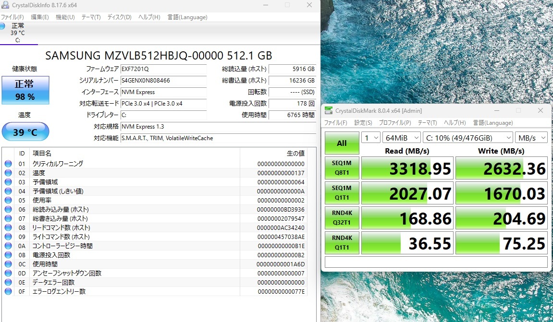Open unit dropdown showing MB/s
The width and height of the screenshot is (553, 322).
[531, 138]
